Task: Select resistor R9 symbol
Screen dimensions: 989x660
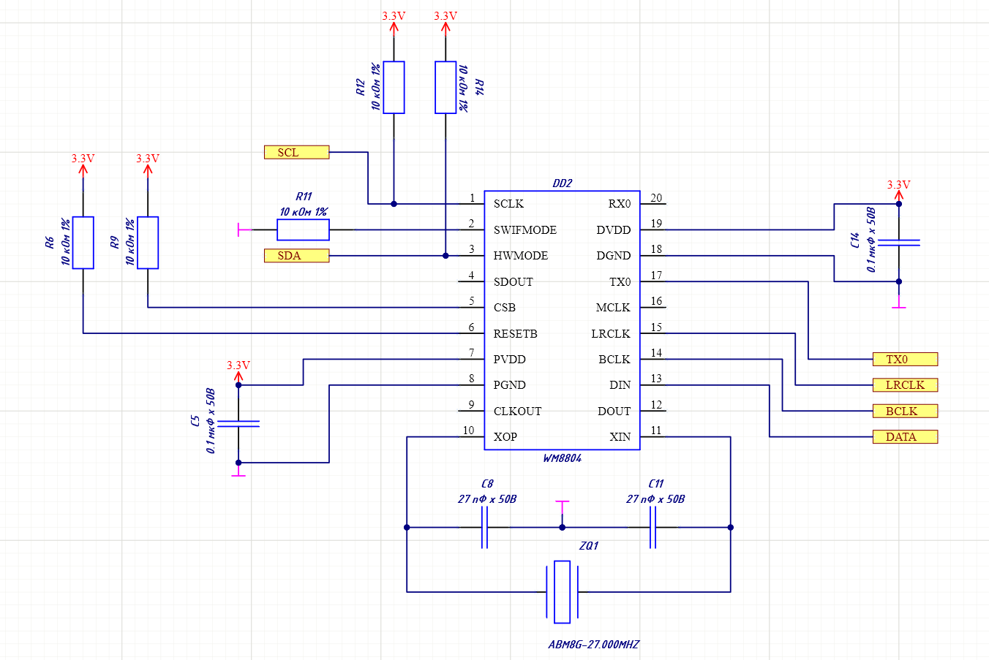Action: click(148, 243)
